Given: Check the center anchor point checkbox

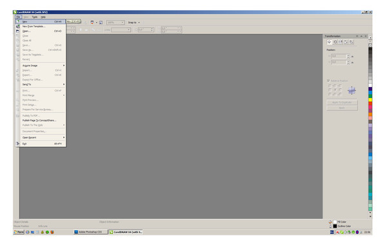Looking at the screenshot, I should [x=335, y=90].
